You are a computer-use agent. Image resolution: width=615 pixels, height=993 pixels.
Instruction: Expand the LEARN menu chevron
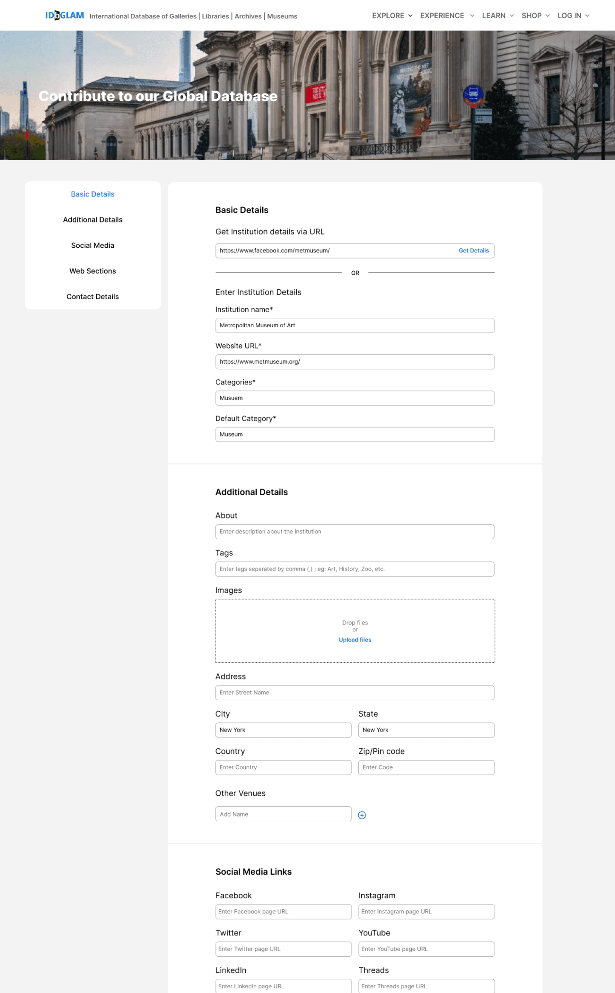tap(512, 16)
